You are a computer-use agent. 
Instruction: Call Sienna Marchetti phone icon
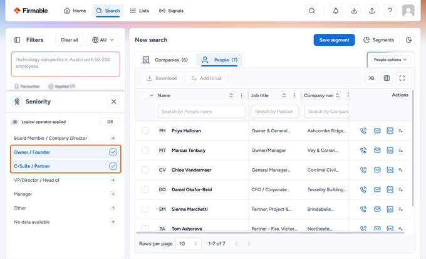[x=363, y=209]
